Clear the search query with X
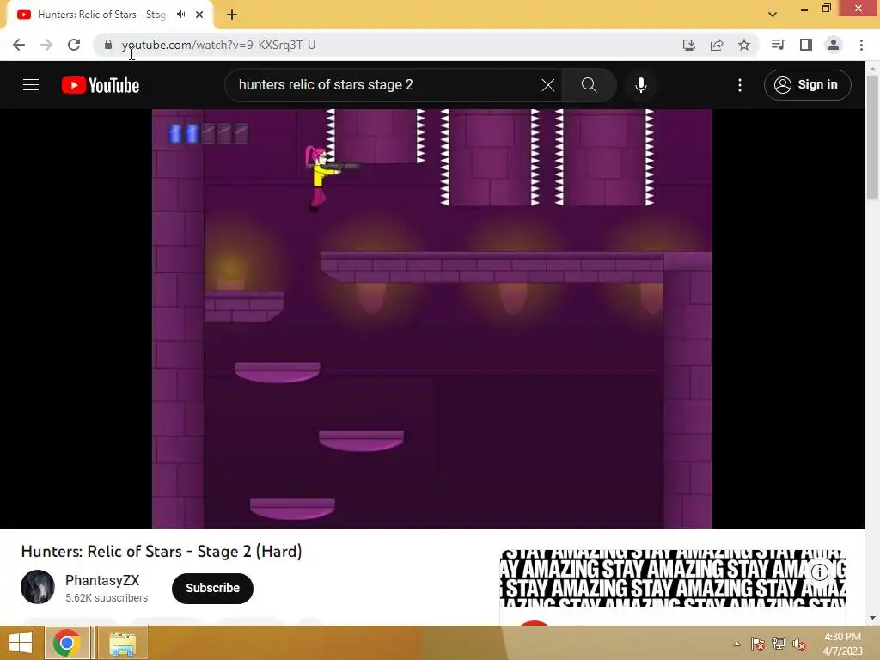This screenshot has width=880, height=660. (x=547, y=85)
